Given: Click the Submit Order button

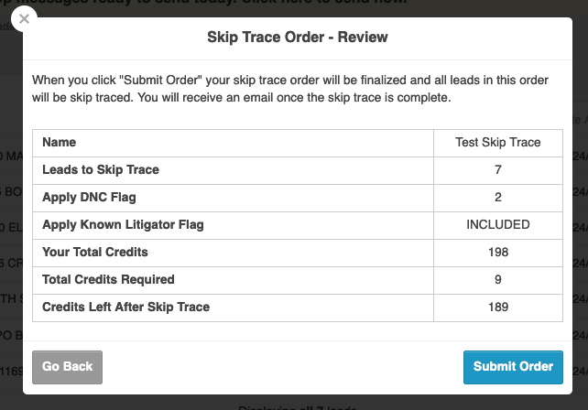Looking at the screenshot, I should coord(513,367).
